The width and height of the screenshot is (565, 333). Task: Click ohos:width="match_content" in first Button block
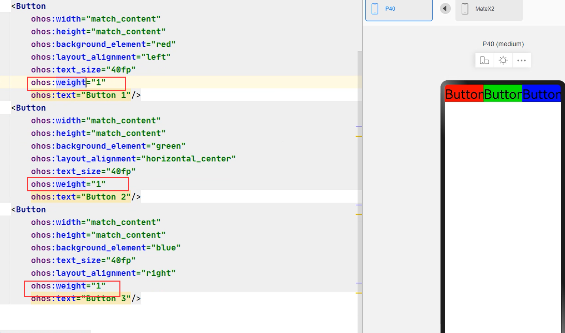point(96,19)
